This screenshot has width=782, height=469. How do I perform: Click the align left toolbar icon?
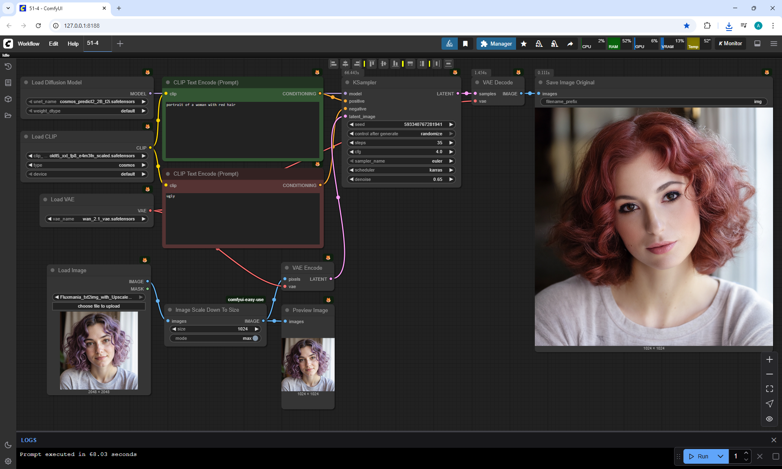point(334,64)
